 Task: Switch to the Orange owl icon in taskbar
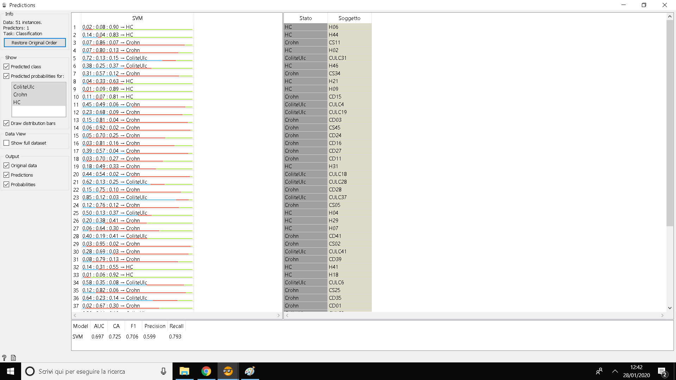click(228, 371)
